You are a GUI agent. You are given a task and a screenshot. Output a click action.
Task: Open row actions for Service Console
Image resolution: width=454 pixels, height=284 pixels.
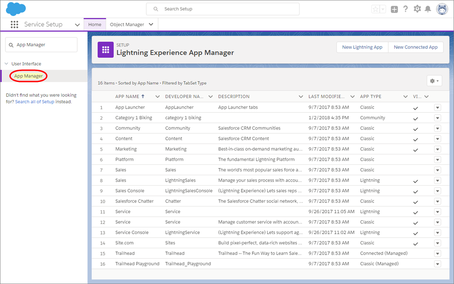[x=438, y=232]
